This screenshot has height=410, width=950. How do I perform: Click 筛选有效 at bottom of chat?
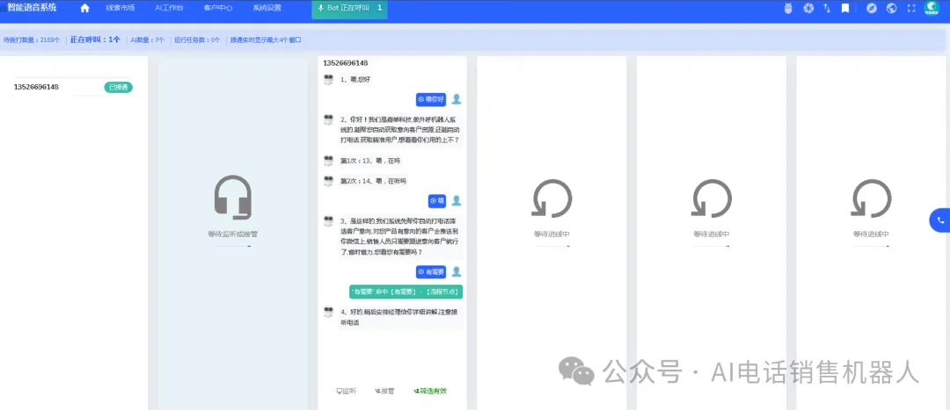[430, 392]
